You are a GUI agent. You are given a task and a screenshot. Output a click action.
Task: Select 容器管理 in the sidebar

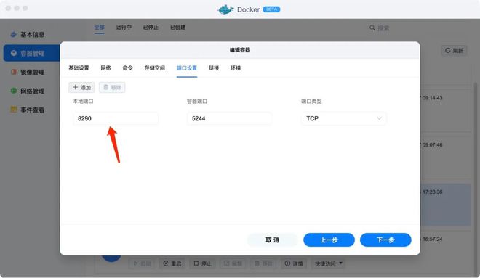click(32, 53)
